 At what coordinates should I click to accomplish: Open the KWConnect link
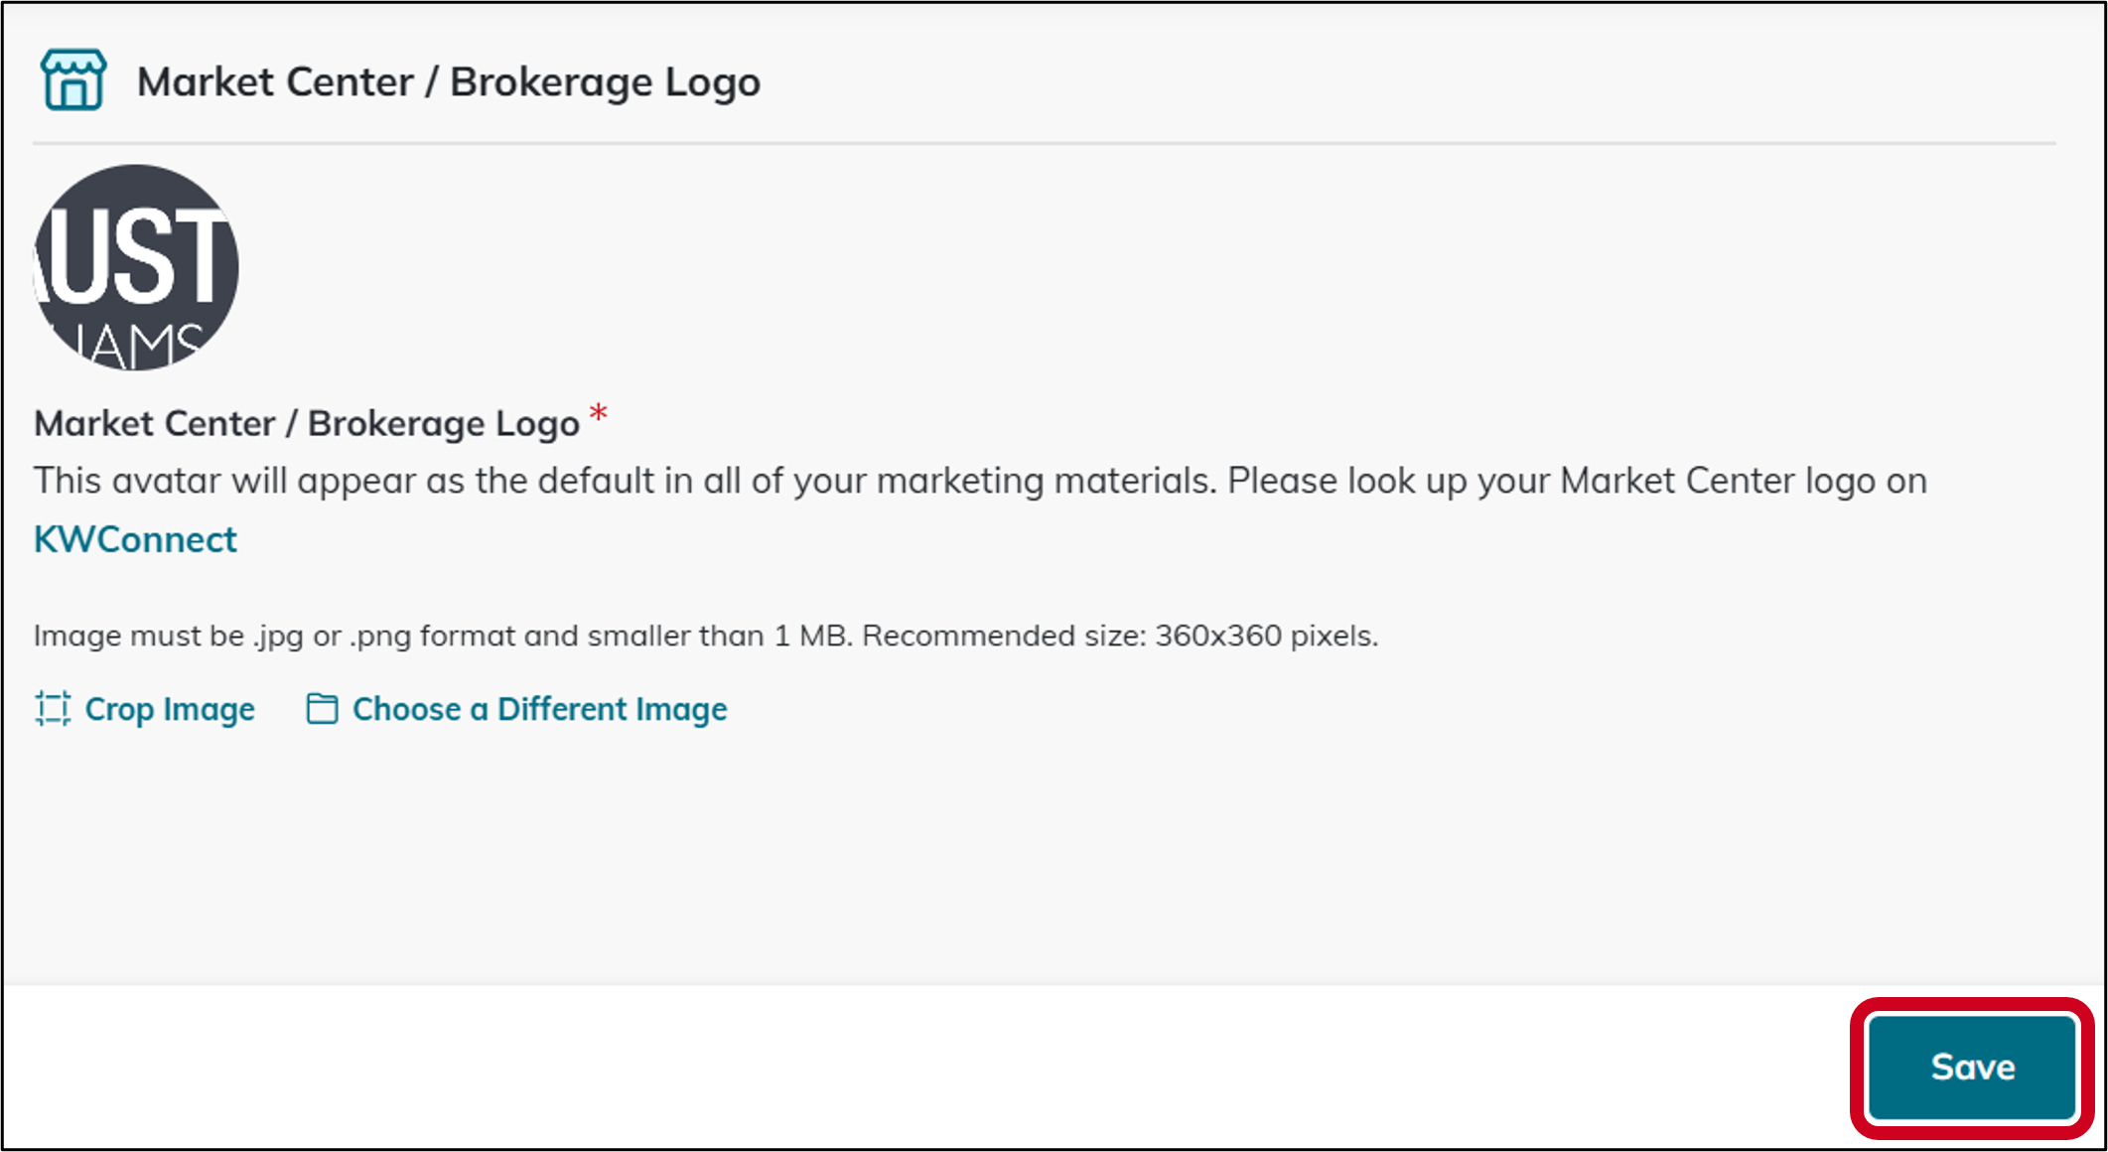pos(135,539)
